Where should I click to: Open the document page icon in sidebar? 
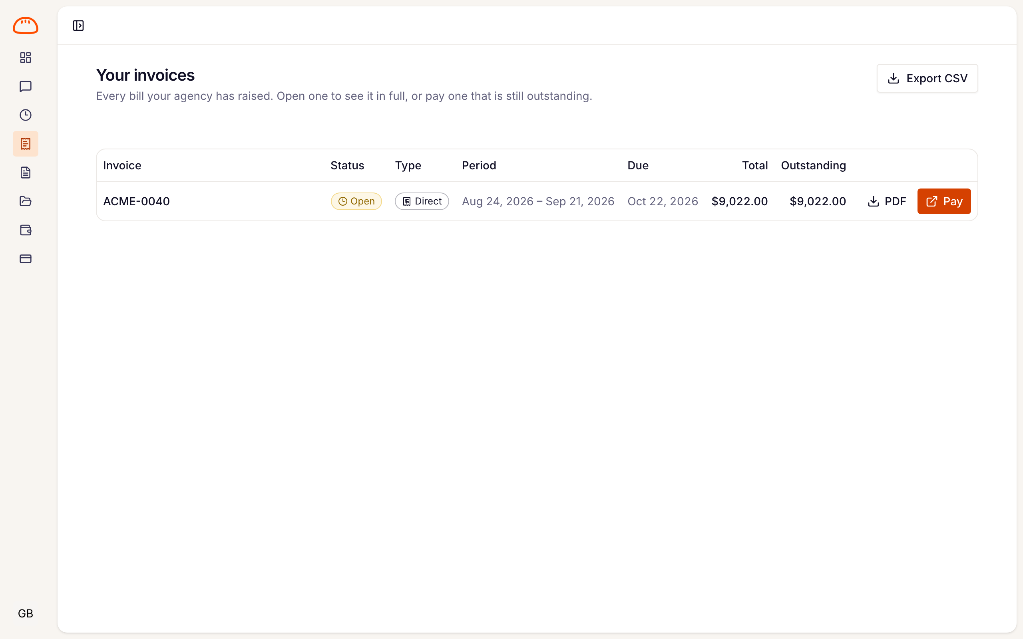click(25, 173)
